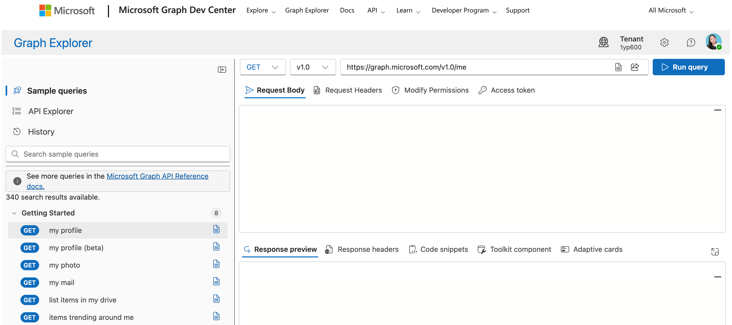Open the docs icon for my profile (beta)
The width and height of the screenshot is (732, 325).
(216, 246)
